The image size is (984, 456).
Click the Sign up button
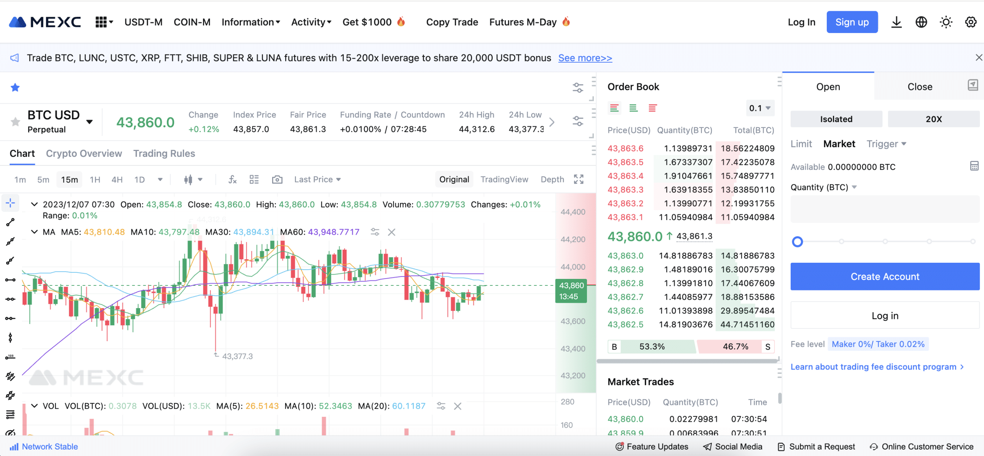852,22
